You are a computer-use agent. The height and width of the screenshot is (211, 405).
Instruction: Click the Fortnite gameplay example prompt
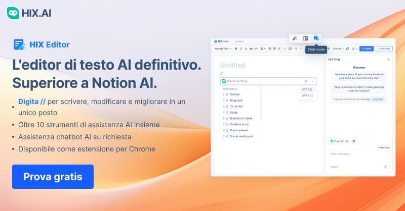click(x=359, y=89)
